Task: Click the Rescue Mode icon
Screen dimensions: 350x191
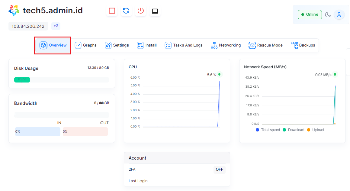Action: (252, 45)
